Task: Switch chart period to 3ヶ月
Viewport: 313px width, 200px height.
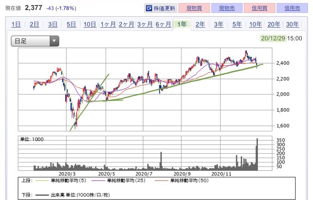Action: tap(145, 24)
